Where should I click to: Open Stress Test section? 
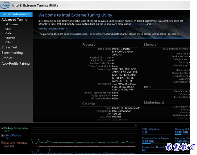pos(9,47)
